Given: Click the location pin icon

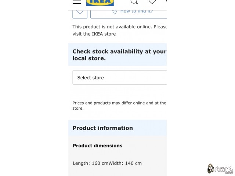Looking at the screenshot, I should (115, 12).
